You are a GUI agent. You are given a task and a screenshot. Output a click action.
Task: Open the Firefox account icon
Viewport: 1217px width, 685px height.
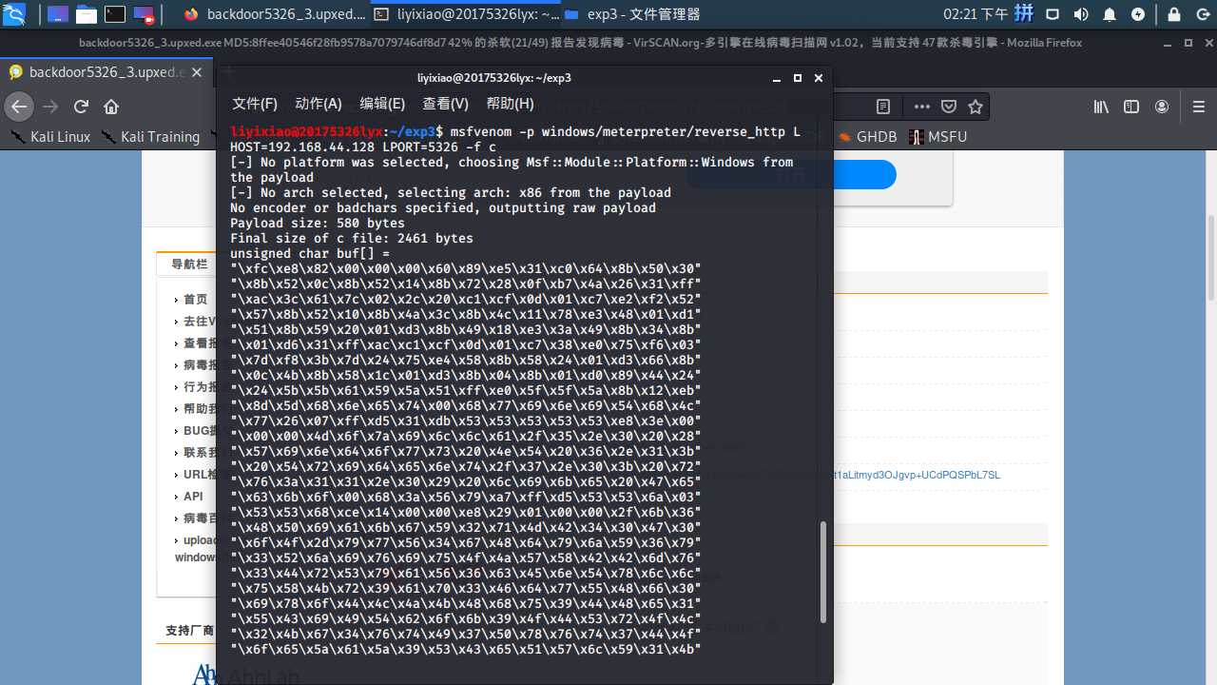[1162, 107]
